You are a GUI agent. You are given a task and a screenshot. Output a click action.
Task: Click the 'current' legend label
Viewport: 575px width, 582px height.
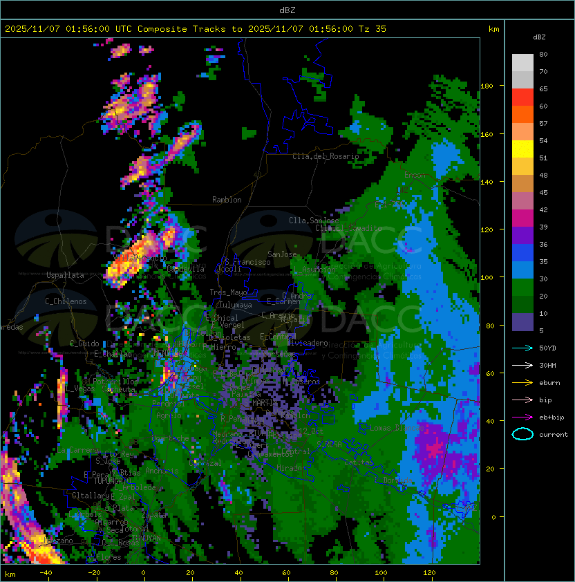554,435
